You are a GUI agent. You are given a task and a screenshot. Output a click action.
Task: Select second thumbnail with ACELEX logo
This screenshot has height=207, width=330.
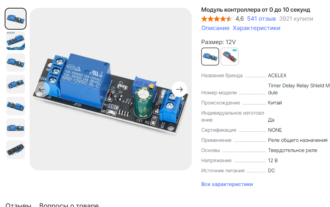coord(16,41)
